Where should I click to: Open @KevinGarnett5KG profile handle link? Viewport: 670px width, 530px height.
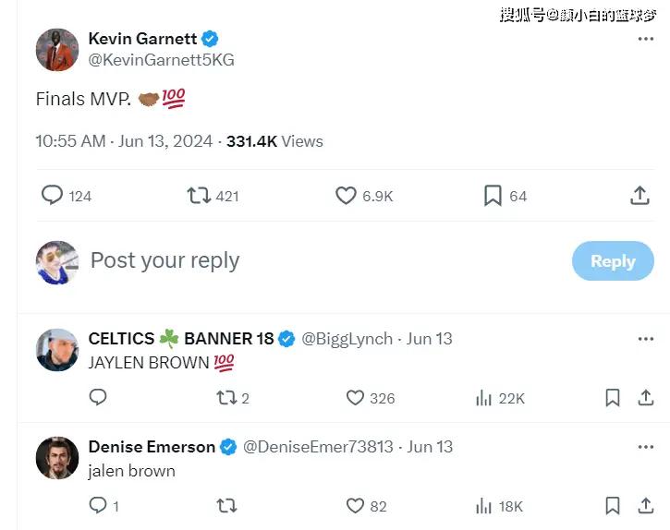coord(161,60)
